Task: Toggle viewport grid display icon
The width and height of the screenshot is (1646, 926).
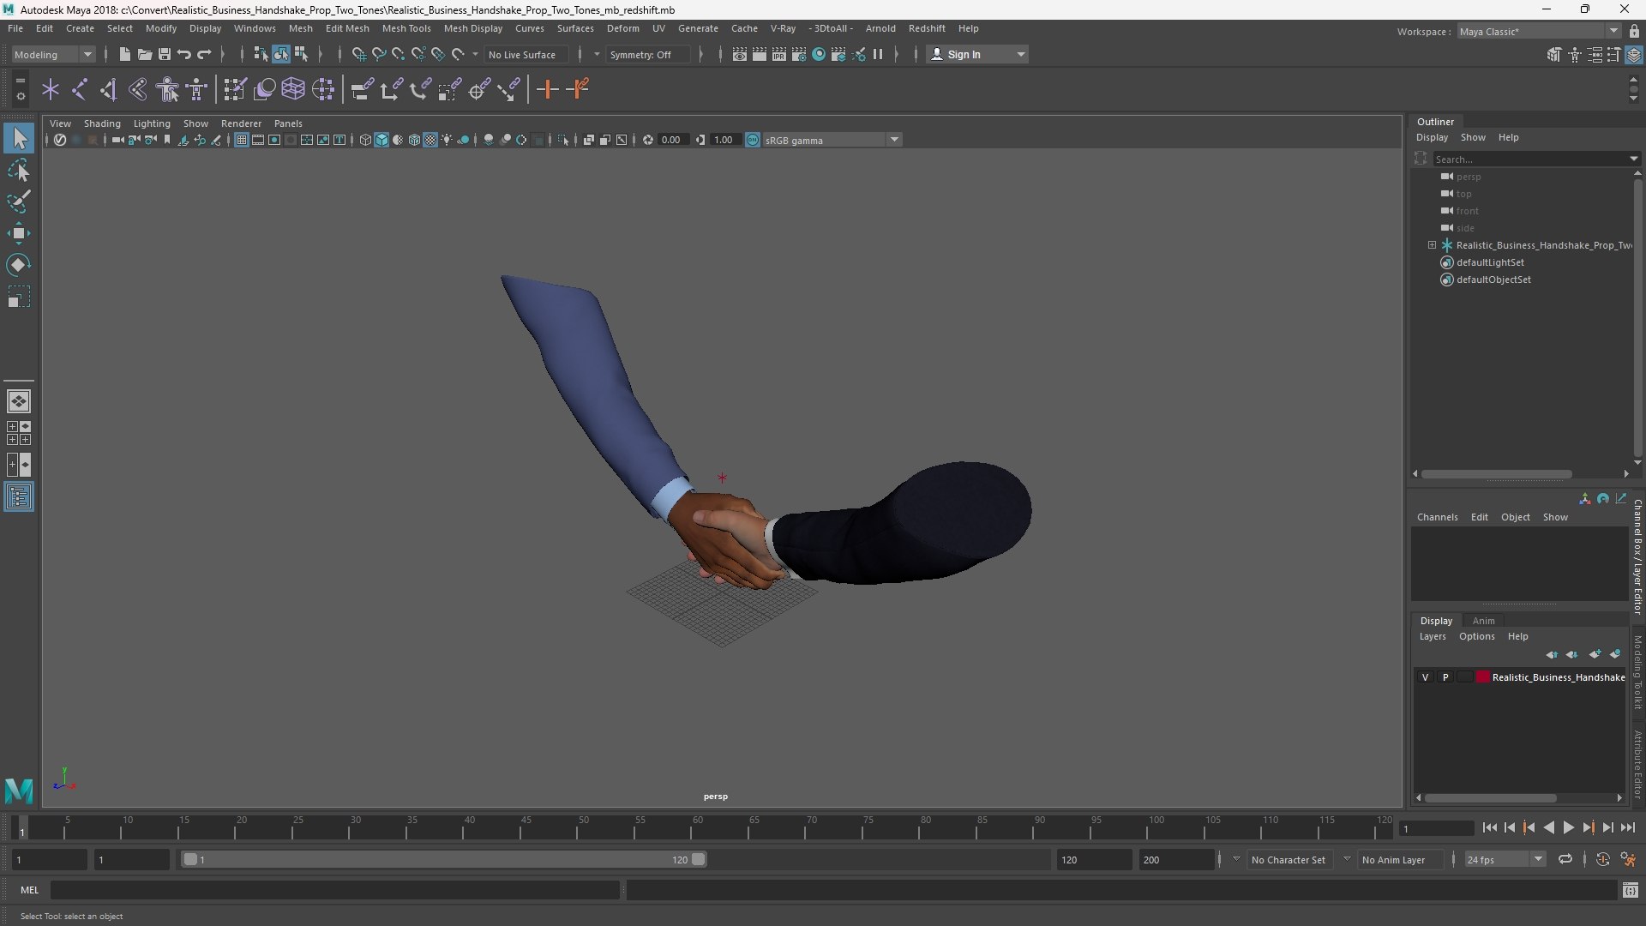Action: (x=242, y=140)
